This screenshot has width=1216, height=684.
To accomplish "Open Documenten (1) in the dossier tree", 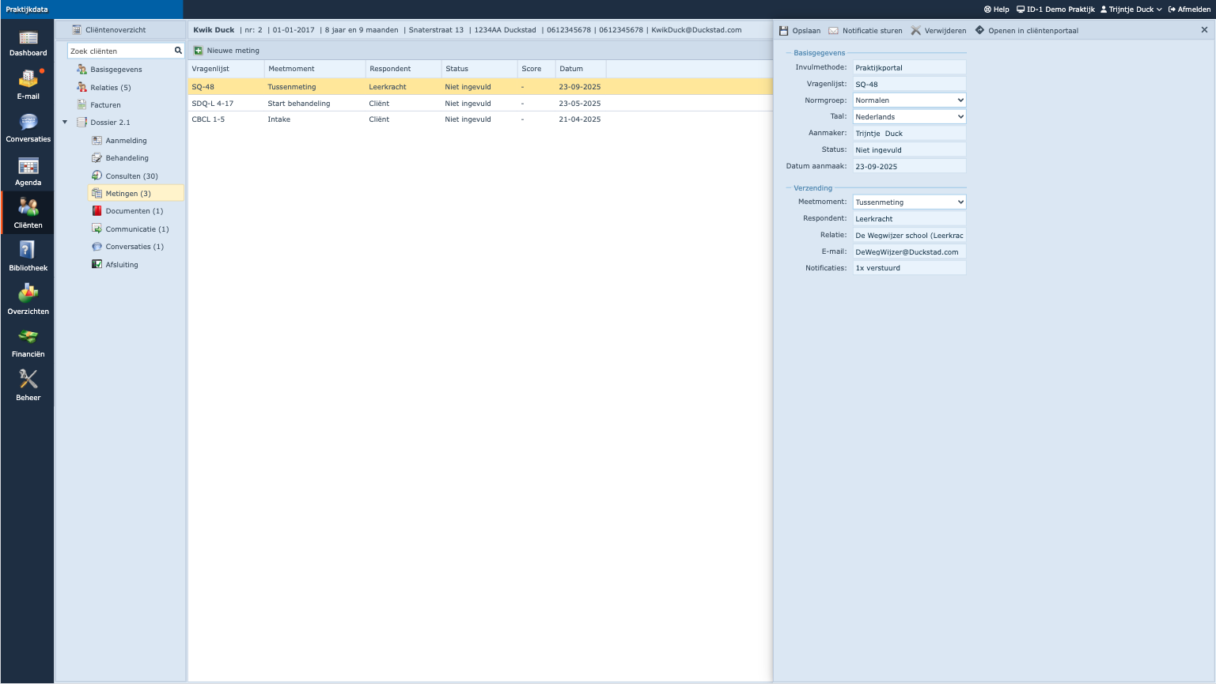I will tap(134, 211).
